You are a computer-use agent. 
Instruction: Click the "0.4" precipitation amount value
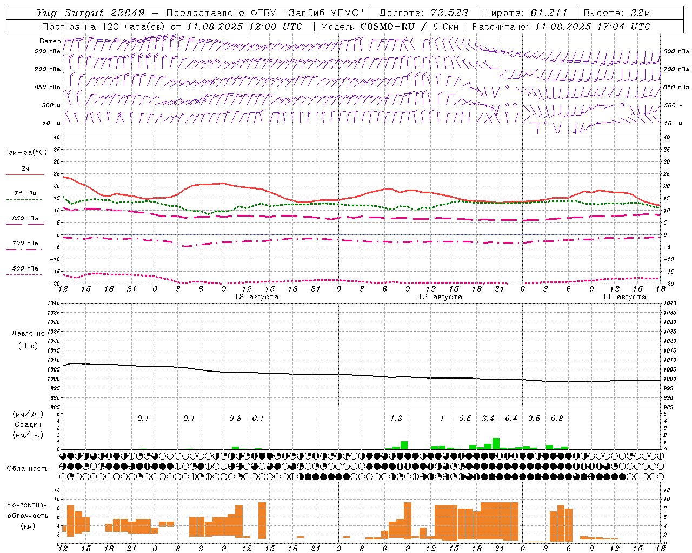coord(511,418)
